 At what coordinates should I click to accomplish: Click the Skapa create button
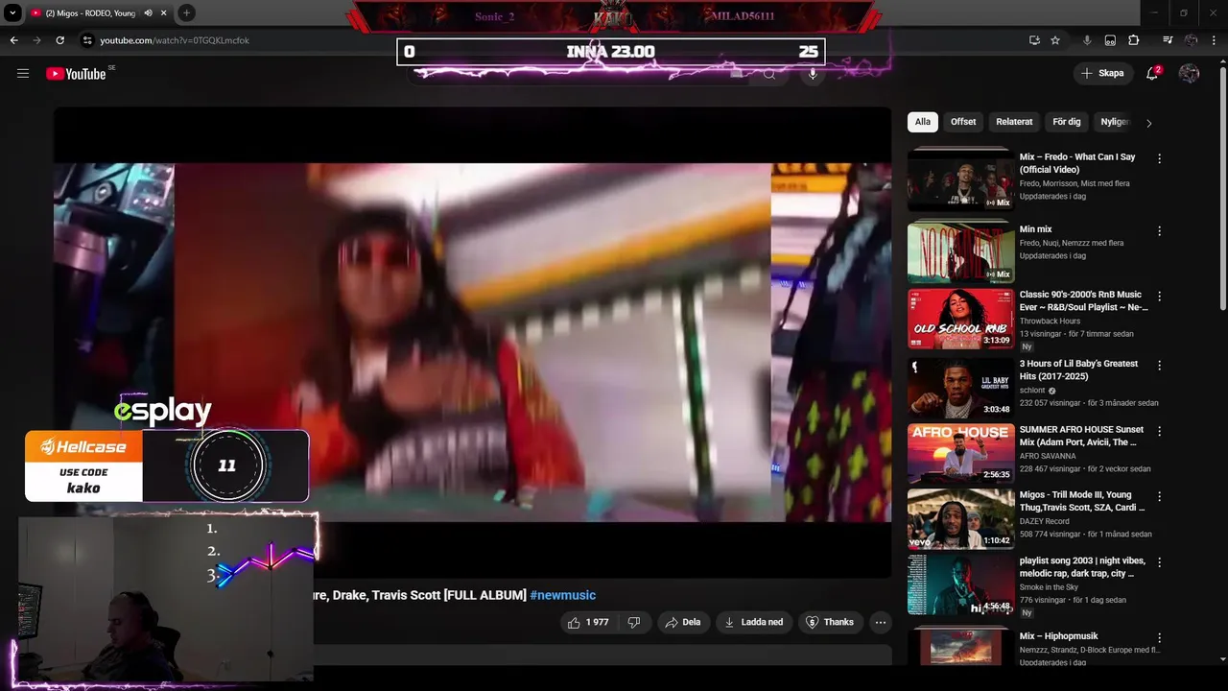(1101, 73)
